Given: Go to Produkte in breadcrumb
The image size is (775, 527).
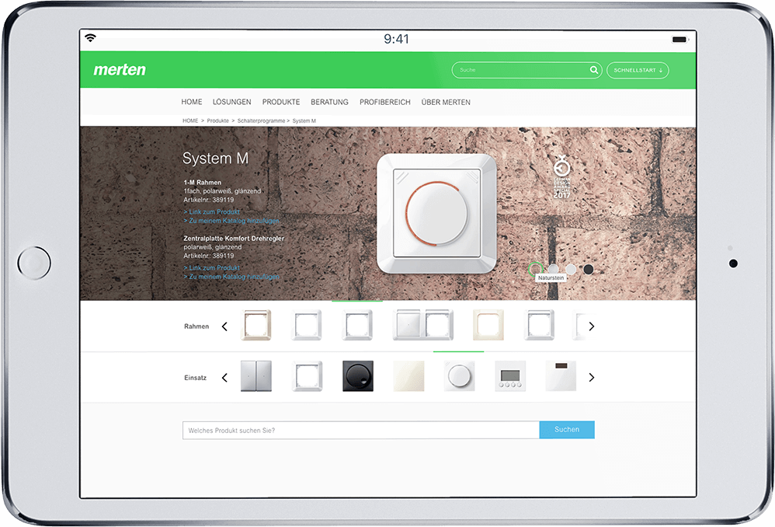Looking at the screenshot, I should pyautogui.click(x=217, y=120).
